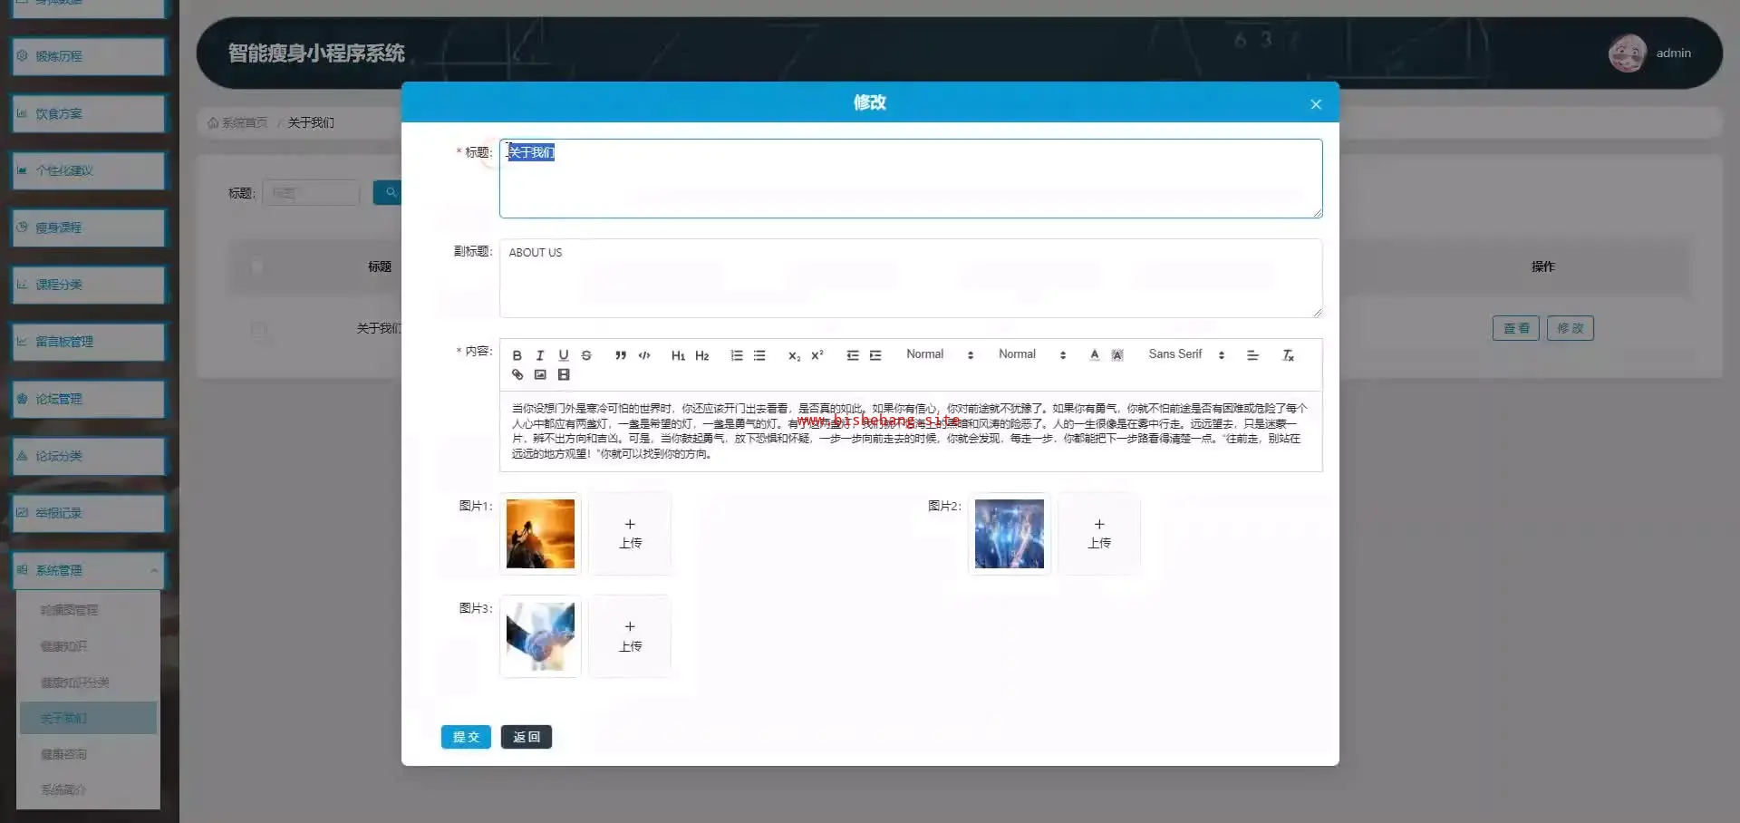Click the 副标题 ABOUT US field
Image resolution: width=1740 pixels, height=823 pixels.
tap(911, 278)
